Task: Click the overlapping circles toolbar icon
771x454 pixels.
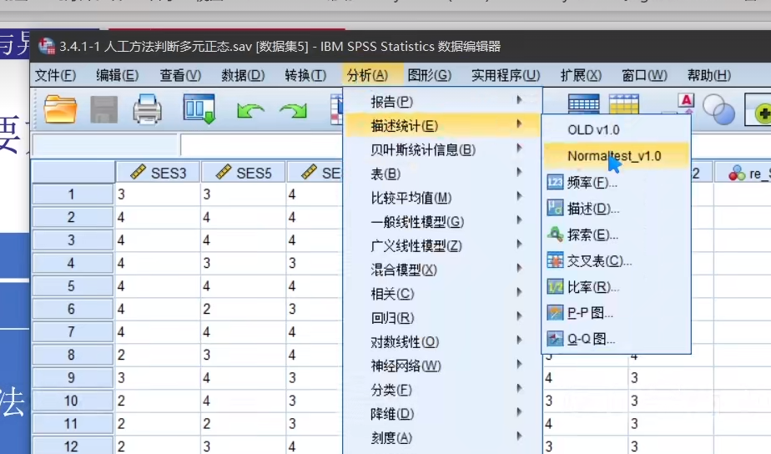Action: [718, 109]
